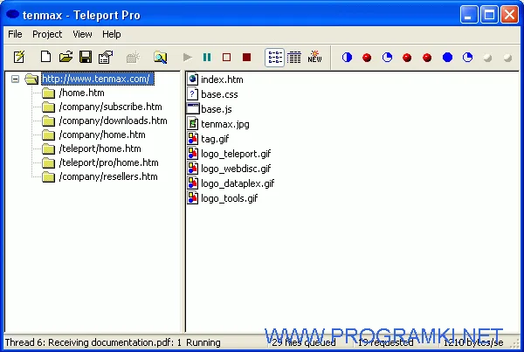Viewport: 524px width, 352px height.
Task: Switch to details grid view
Action: click(294, 58)
